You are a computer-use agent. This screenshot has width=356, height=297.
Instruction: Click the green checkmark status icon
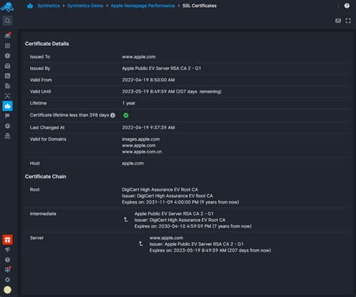point(125,115)
